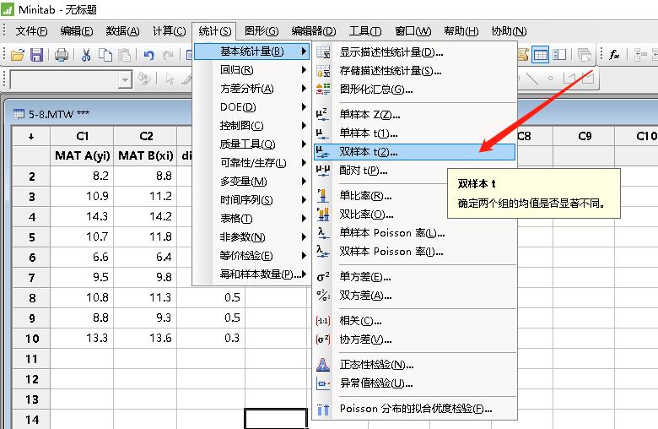Expand the 多变量(M) submenu

point(251,182)
